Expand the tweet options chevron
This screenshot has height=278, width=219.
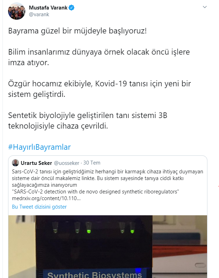click(205, 7)
